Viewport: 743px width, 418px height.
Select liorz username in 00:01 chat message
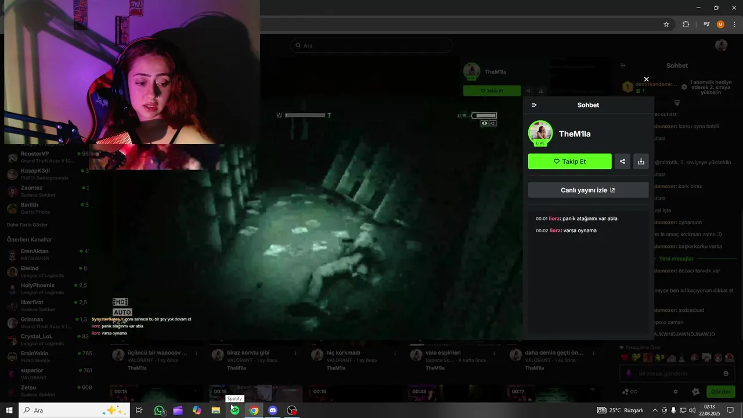554,219
